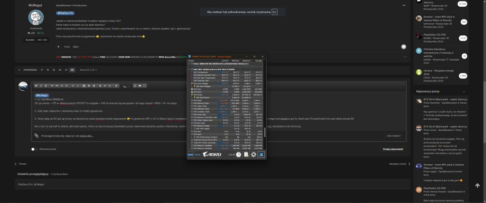Viewport: 486px width, 203px height.
Task: Open the text color picker in the editor
Action: 117,86
